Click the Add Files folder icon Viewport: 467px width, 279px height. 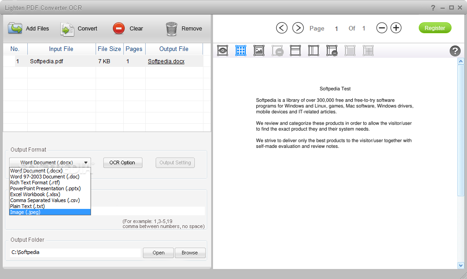click(x=15, y=28)
